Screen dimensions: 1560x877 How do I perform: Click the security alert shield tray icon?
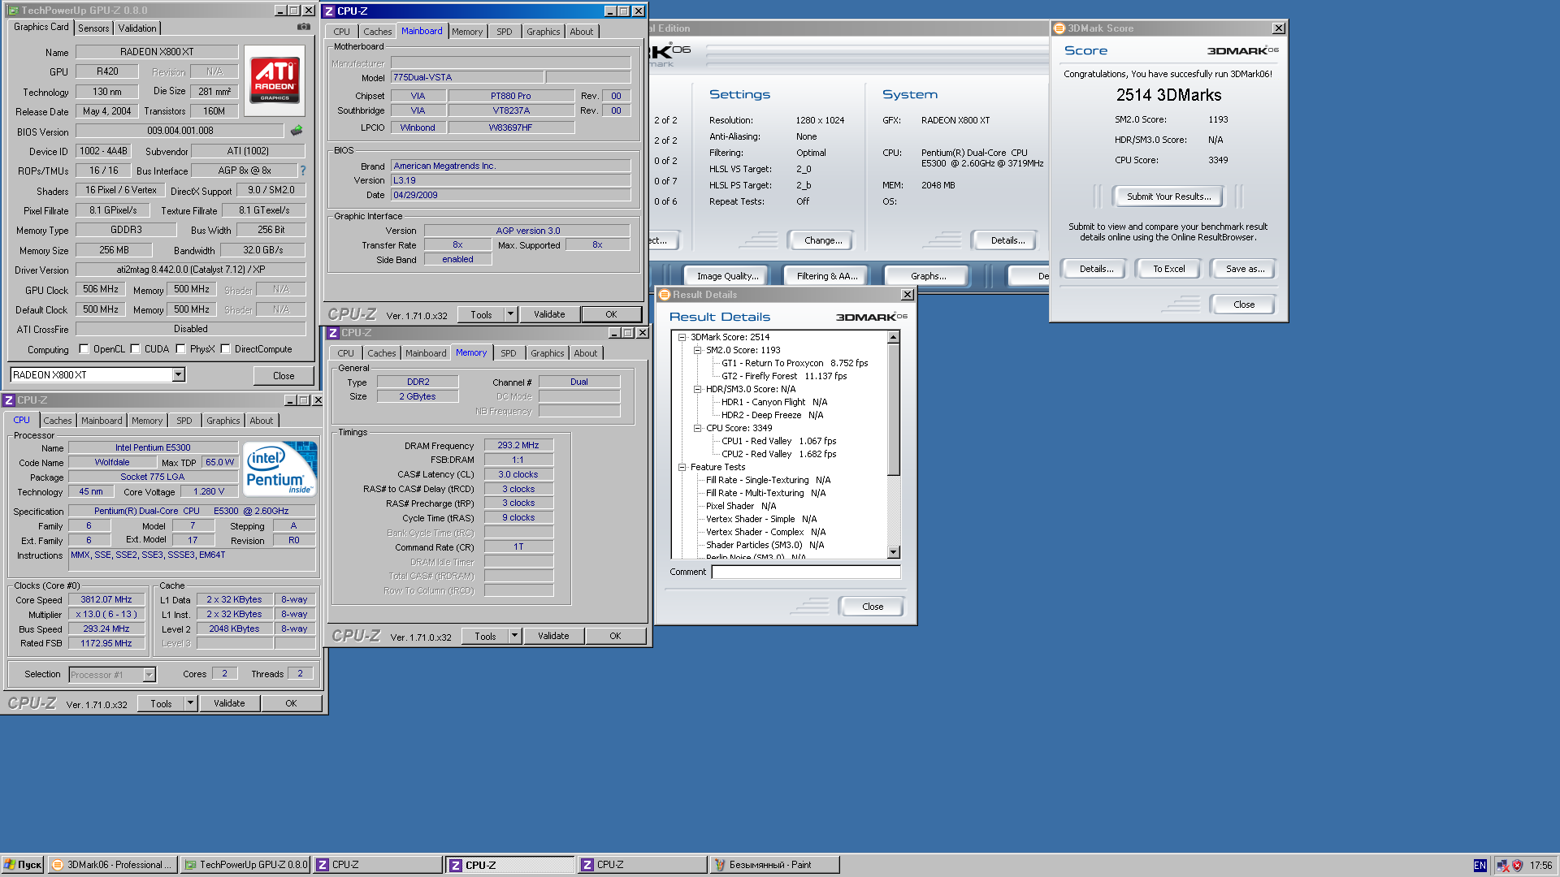click(x=1517, y=866)
